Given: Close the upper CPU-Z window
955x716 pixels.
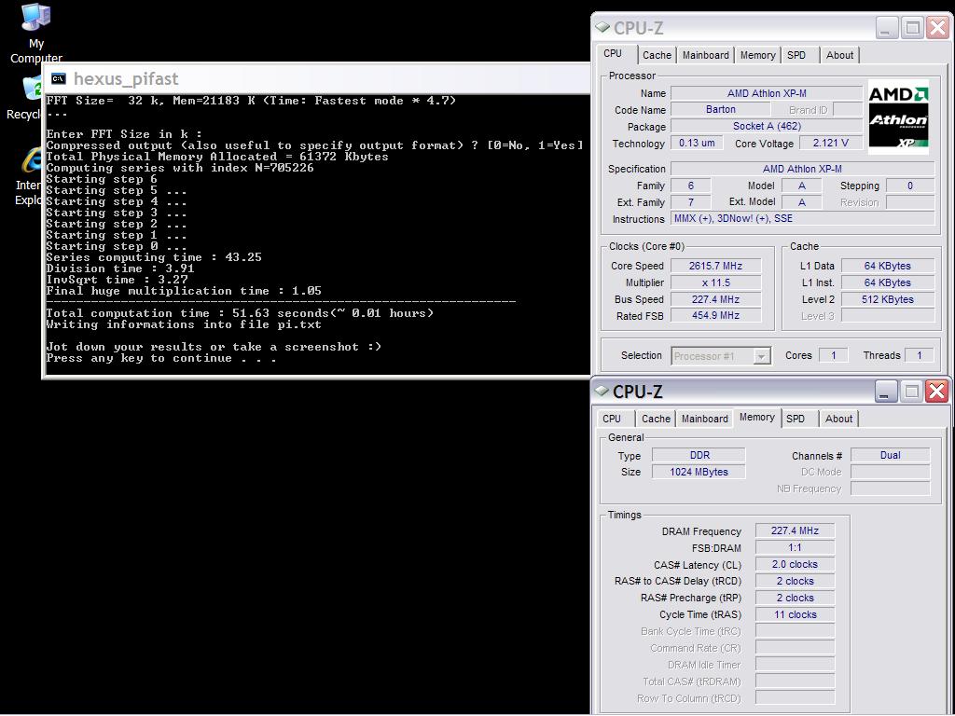Looking at the screenshot, I should pyautogui.click(x=938, y=28).
